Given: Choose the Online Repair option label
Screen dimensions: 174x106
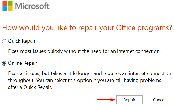Looking at the screenshot, I should 23,63.
